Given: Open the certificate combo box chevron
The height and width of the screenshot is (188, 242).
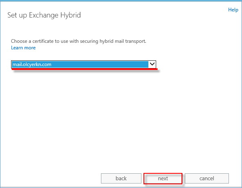Looking at the screenshot, I should click(x=152, y=64).
